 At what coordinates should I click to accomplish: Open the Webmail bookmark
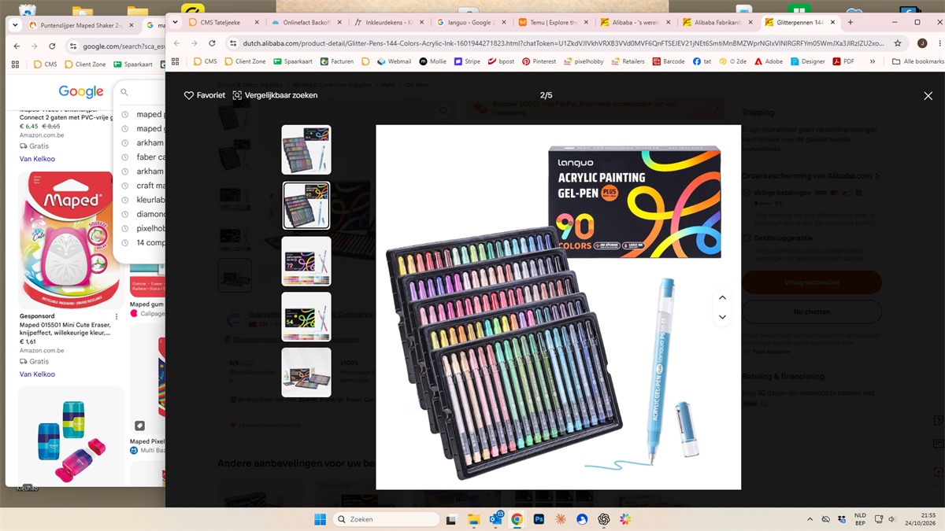[395, 61]
